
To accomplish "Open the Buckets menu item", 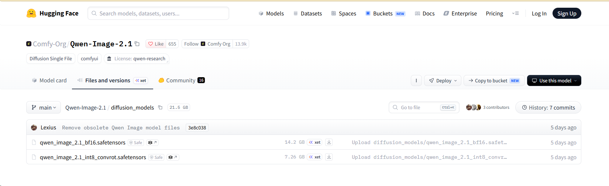I will [385, 13].
